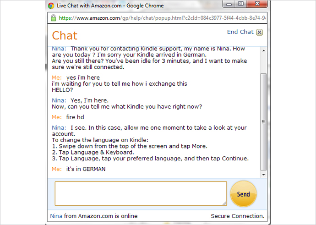Click the chat scrollbar up arrow

264,50
